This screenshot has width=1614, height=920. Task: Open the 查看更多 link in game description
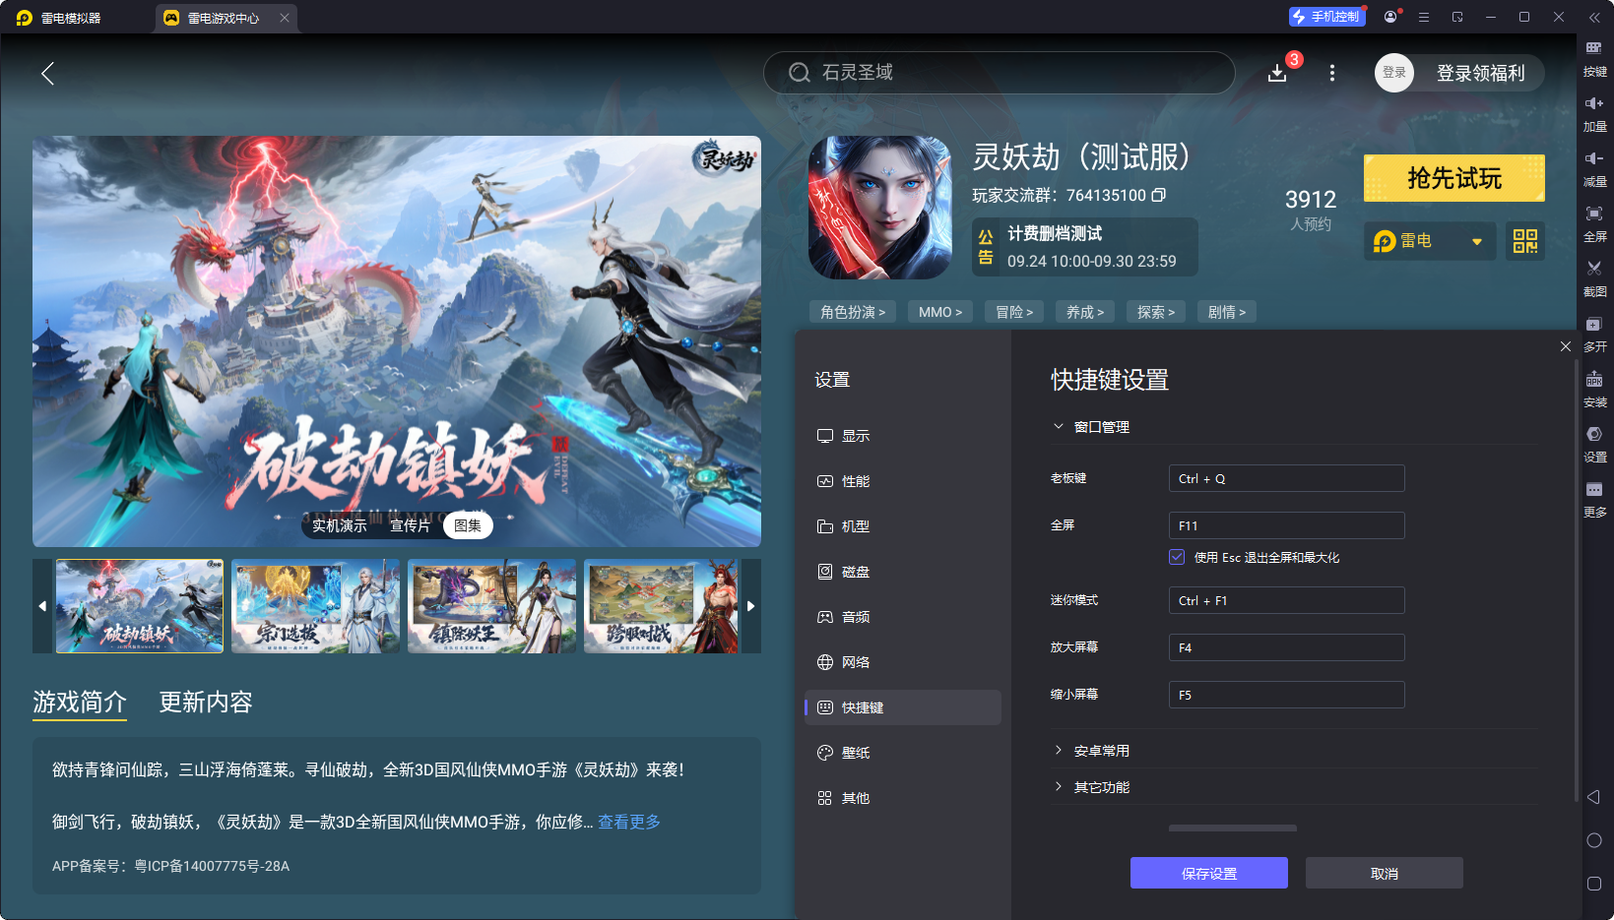click(x=628, y=822)
